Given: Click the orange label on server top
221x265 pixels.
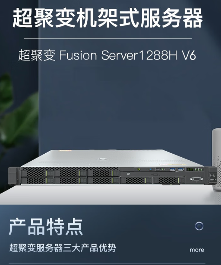Looking at the screenshot, I should click(x=65, y=151).
